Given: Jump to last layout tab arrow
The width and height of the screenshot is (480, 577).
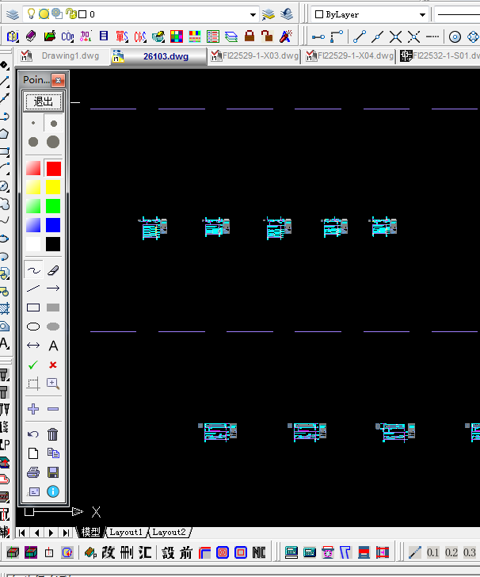Looking at the screenshot, I should 66,533.
